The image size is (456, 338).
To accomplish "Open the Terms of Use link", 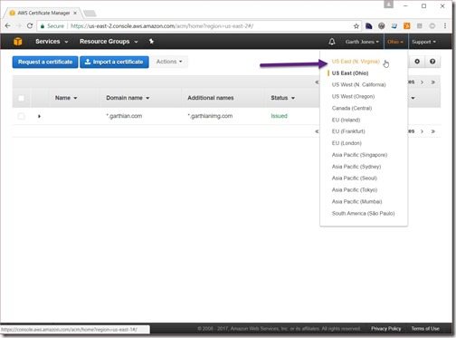I will [425, 329].
